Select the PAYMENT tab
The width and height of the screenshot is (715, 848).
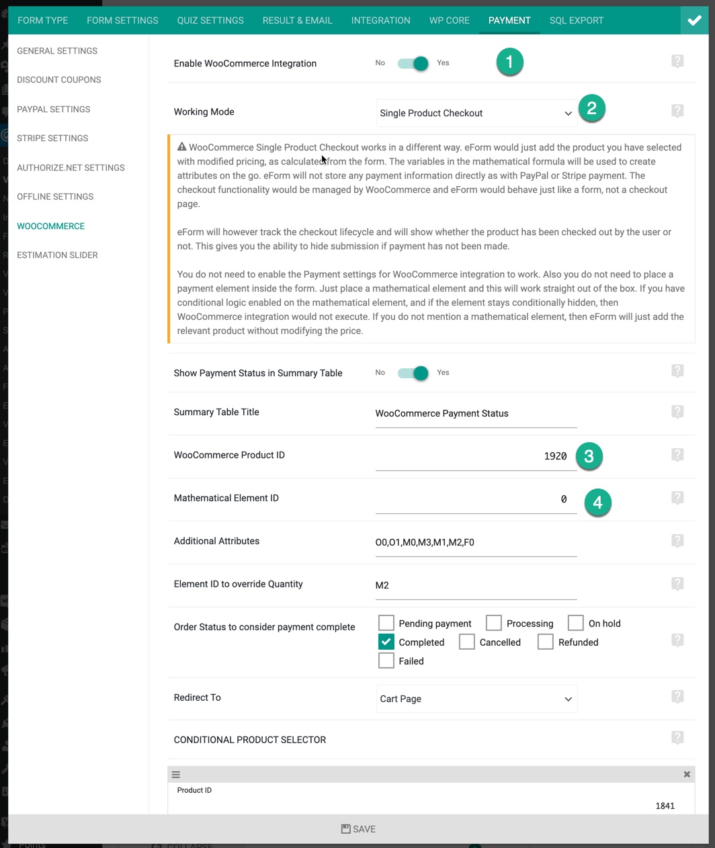509,20
